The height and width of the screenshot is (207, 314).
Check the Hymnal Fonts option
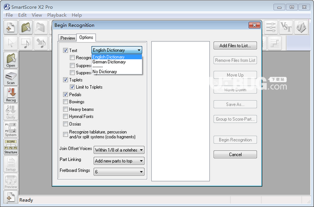pos(65,117)
